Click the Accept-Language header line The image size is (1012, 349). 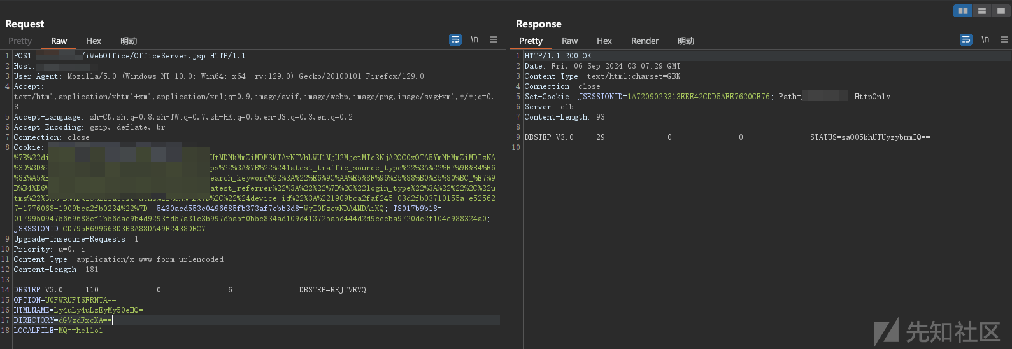pos(183,117)
